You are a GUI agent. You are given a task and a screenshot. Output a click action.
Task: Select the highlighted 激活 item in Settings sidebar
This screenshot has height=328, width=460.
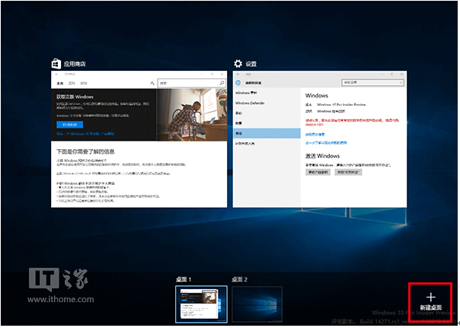(x=267, y=132)
